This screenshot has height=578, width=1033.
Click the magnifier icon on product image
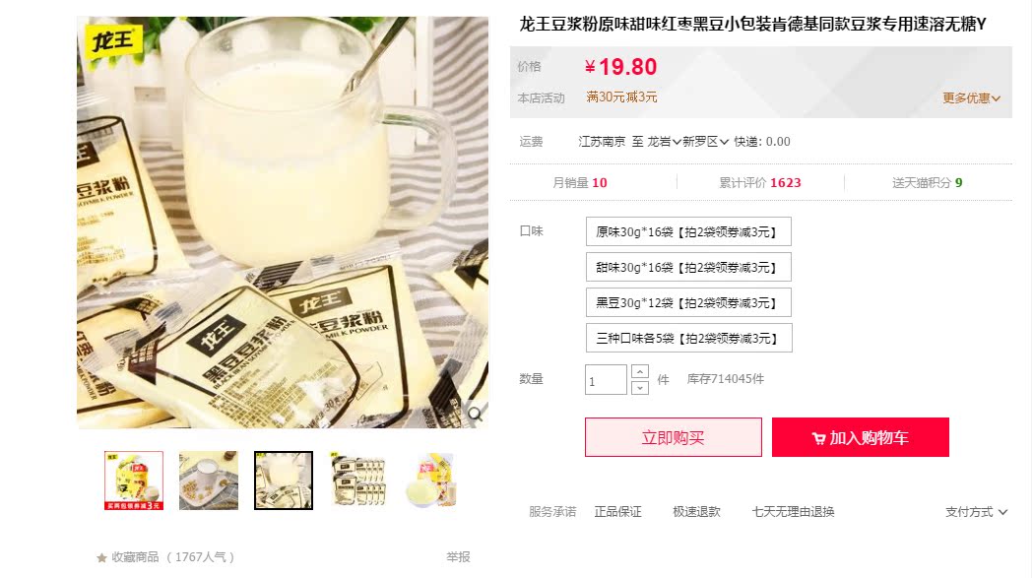pyautogui.click(x=476, y=414)
